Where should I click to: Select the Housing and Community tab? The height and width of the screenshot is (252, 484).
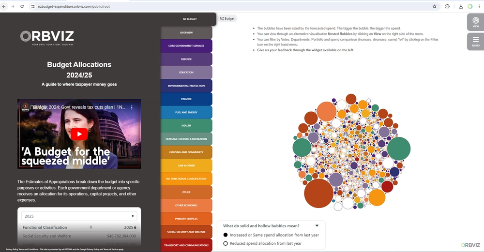(x=186, y=152)
